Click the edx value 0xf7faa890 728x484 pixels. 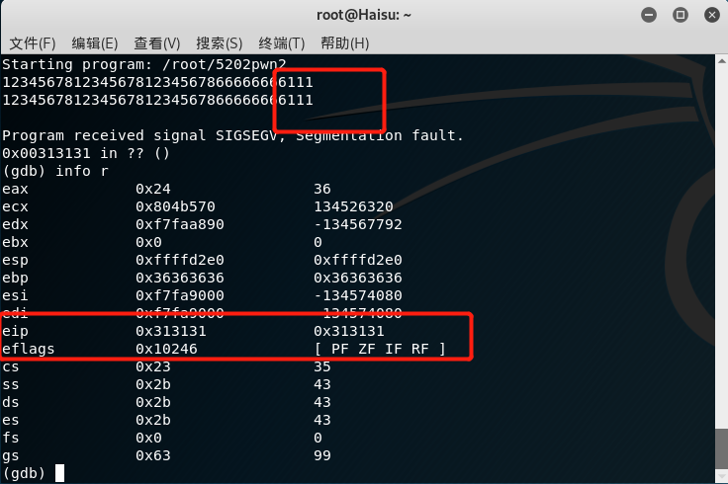180,224
